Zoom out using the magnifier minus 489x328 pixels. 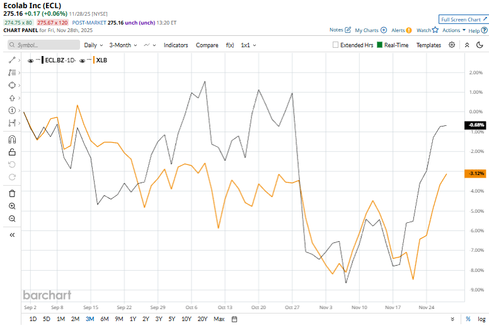tap(12, 218)
